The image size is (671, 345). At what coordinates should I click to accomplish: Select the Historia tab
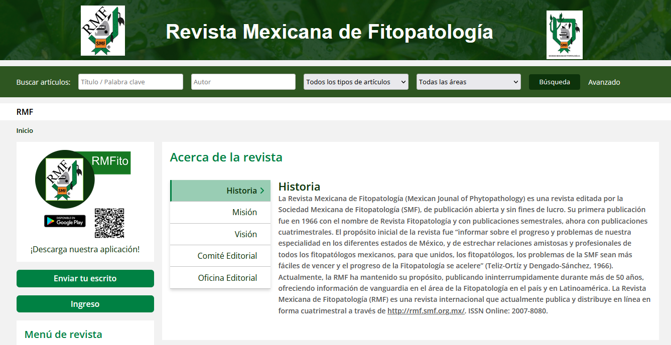point(220,191)
